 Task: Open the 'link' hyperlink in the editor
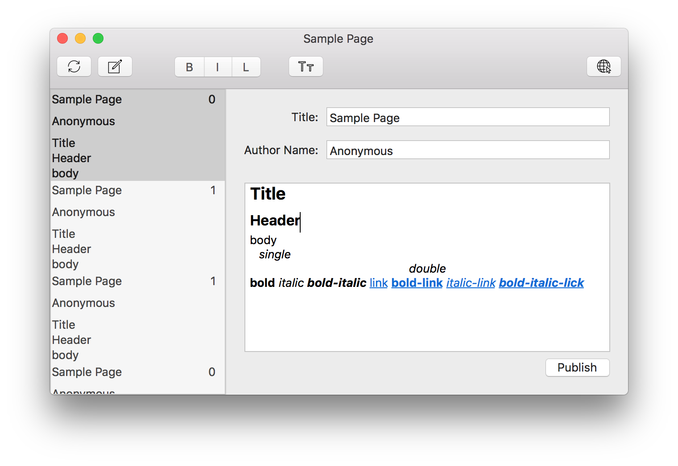point(379,283)
